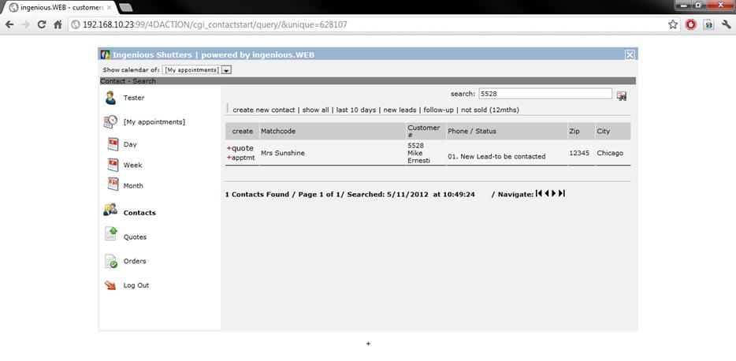The height and width of the screenshot is (361, 736).
Task: Open the Day calendar view icon
Action: (x=113, y=144)
